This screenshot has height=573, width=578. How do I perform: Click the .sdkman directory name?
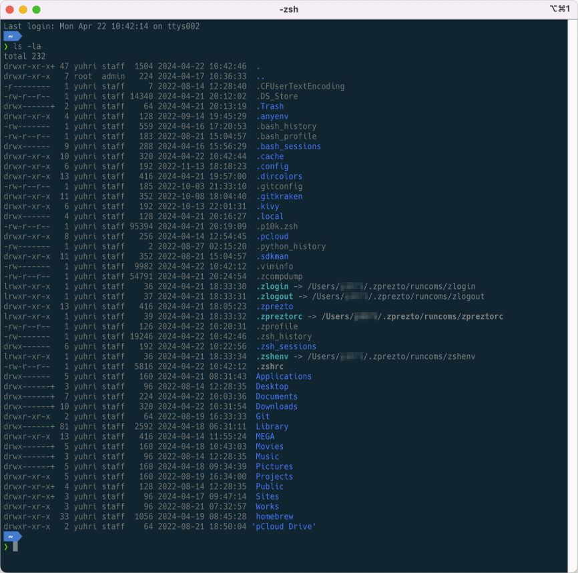(272, 256)
